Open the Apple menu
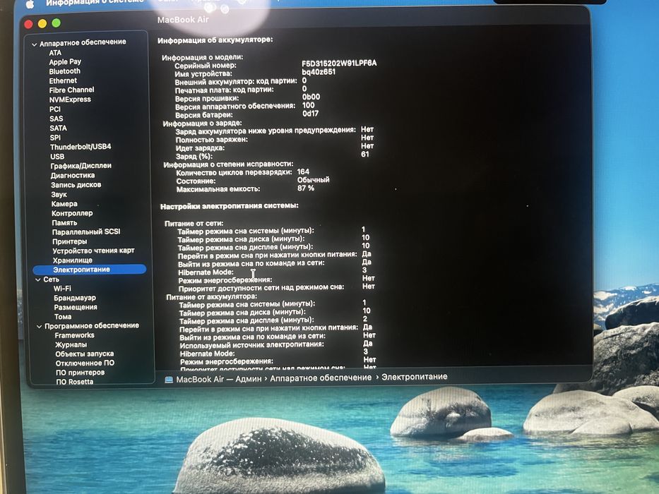 (30, 4)
